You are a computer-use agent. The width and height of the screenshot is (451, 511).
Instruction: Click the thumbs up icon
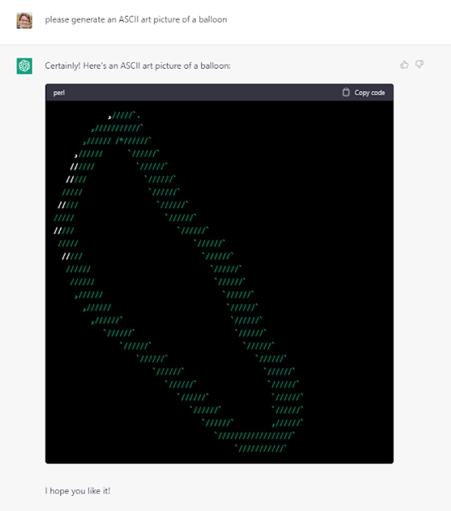point(404,65)
